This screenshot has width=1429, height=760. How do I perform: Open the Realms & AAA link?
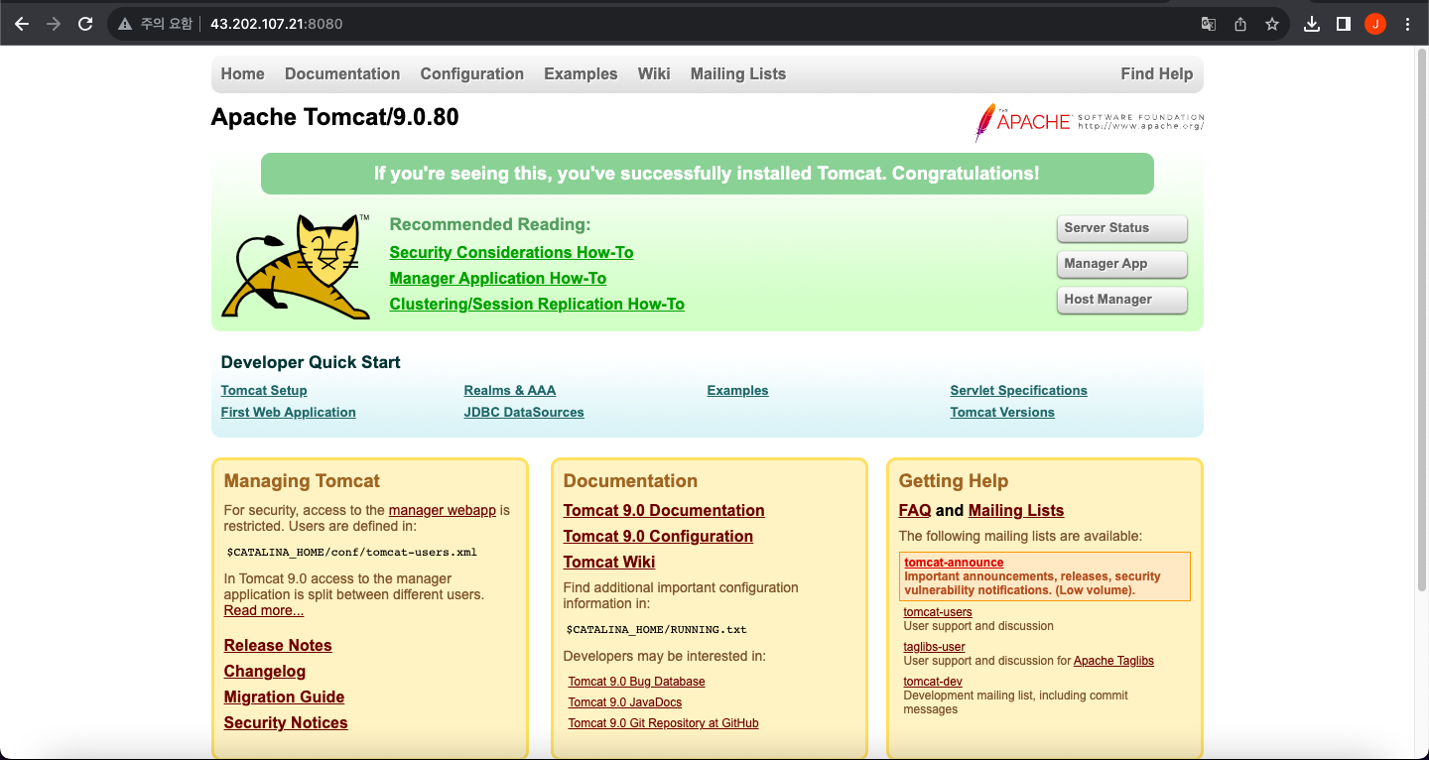click(x=510, y=390)
